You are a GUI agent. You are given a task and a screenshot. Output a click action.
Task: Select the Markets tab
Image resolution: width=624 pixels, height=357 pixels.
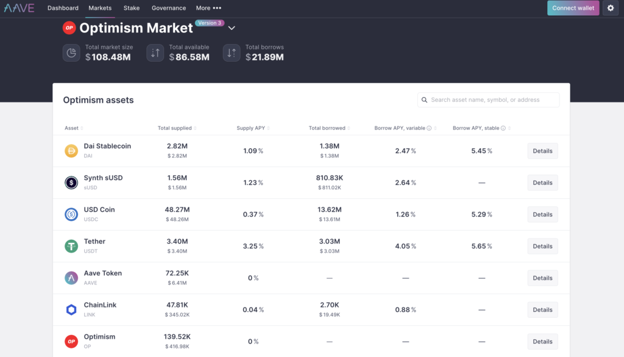tap(100, 8)
